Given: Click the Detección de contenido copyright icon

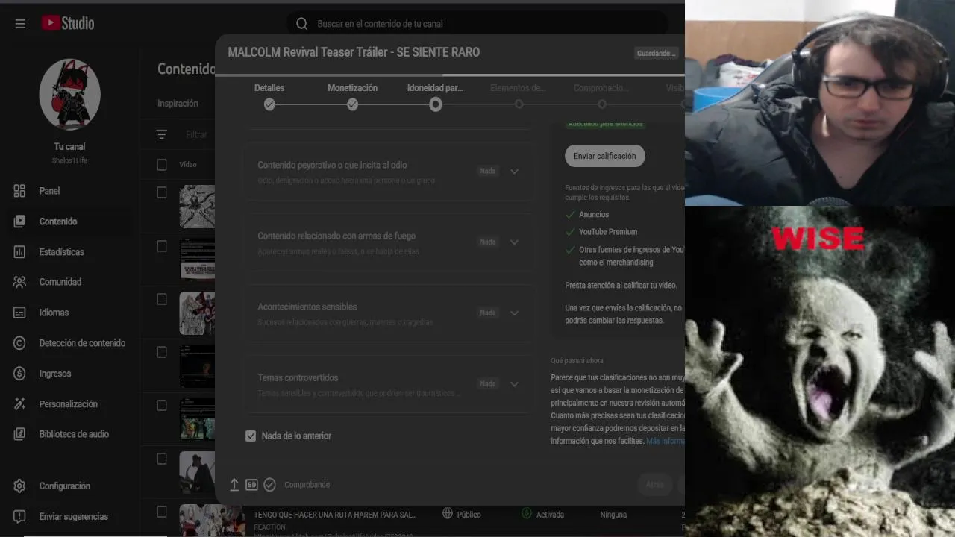Looking at the screenshot, I should 19,343.
